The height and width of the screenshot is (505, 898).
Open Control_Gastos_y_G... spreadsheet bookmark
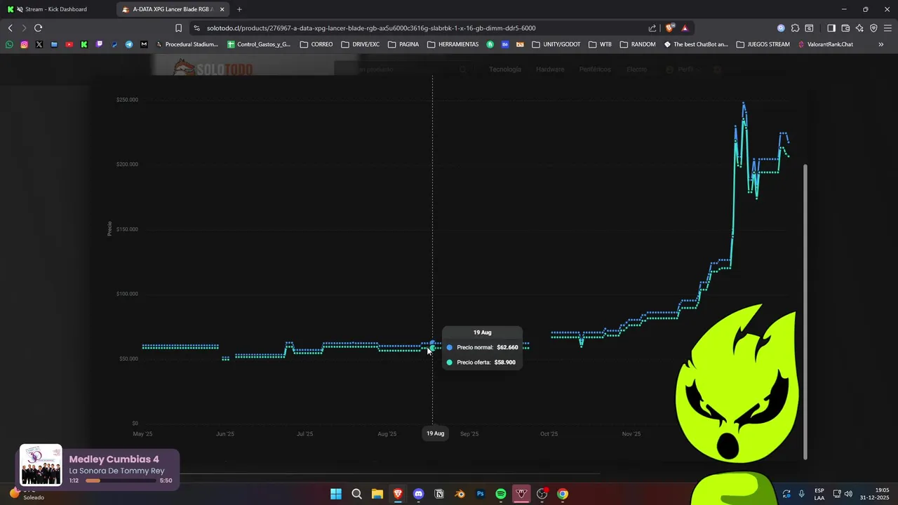pyautogui.click(x=259, y=44)
